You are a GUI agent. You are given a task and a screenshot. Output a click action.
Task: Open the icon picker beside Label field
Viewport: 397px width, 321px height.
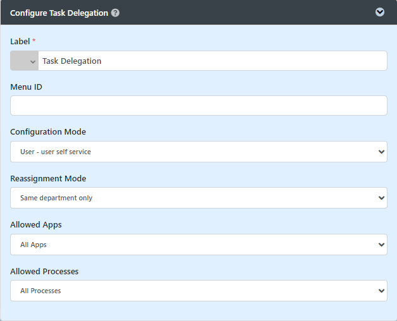pyautogui.click(x=25, y=61)
